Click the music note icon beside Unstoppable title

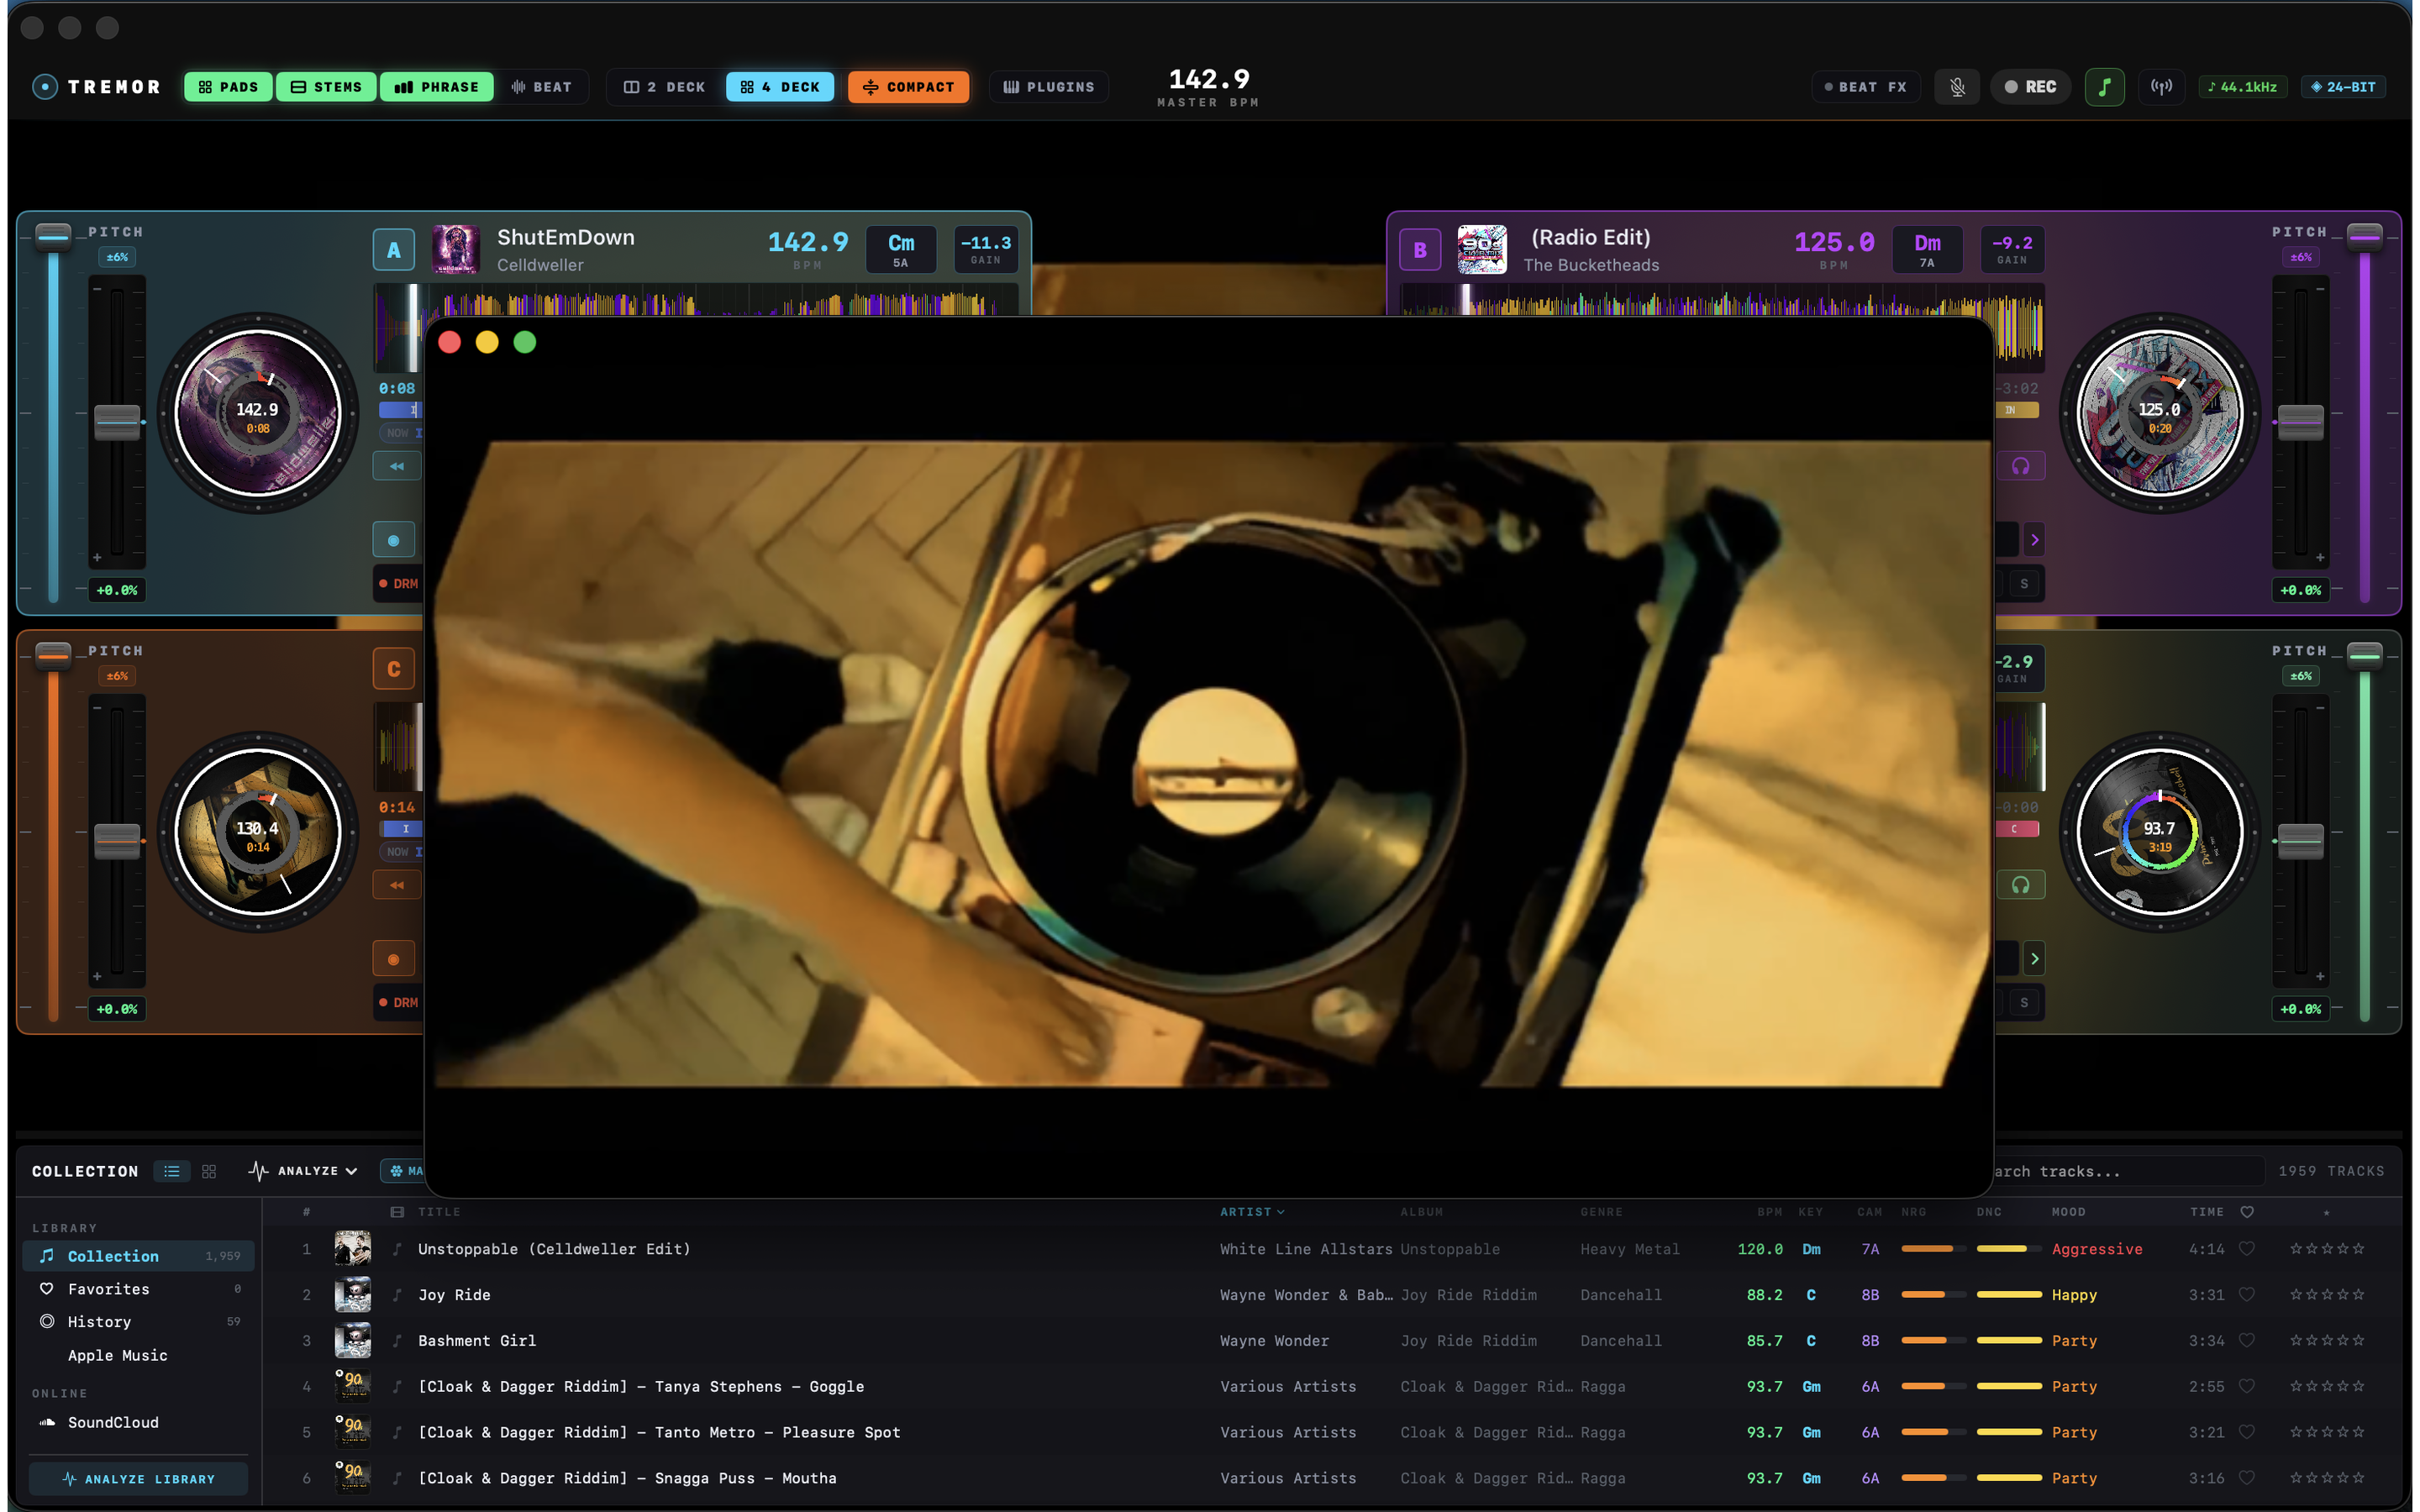click(x=397, y=1249)
